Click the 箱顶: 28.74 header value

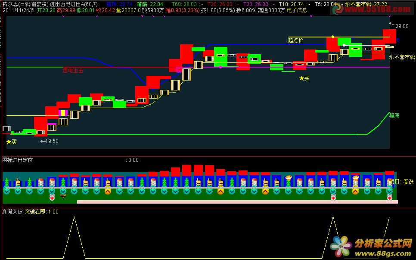coord(119,4)
